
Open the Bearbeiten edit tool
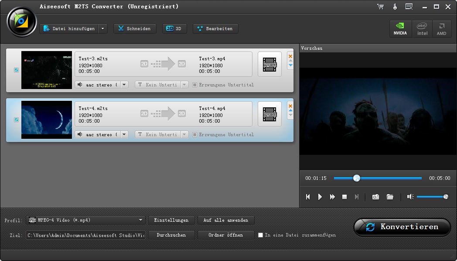coord(215,28)
